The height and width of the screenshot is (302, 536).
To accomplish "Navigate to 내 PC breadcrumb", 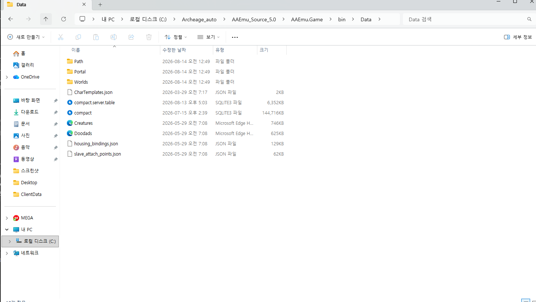I will [108, 19].
